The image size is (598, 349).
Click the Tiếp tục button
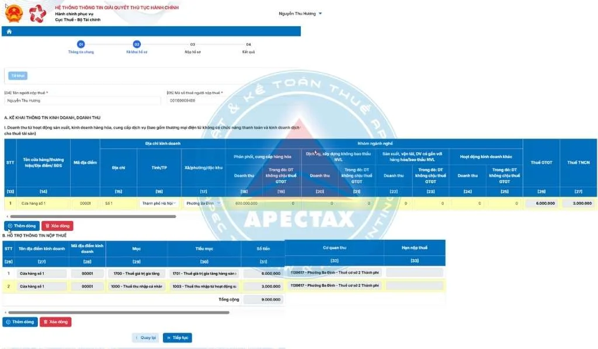click(178, 337)
